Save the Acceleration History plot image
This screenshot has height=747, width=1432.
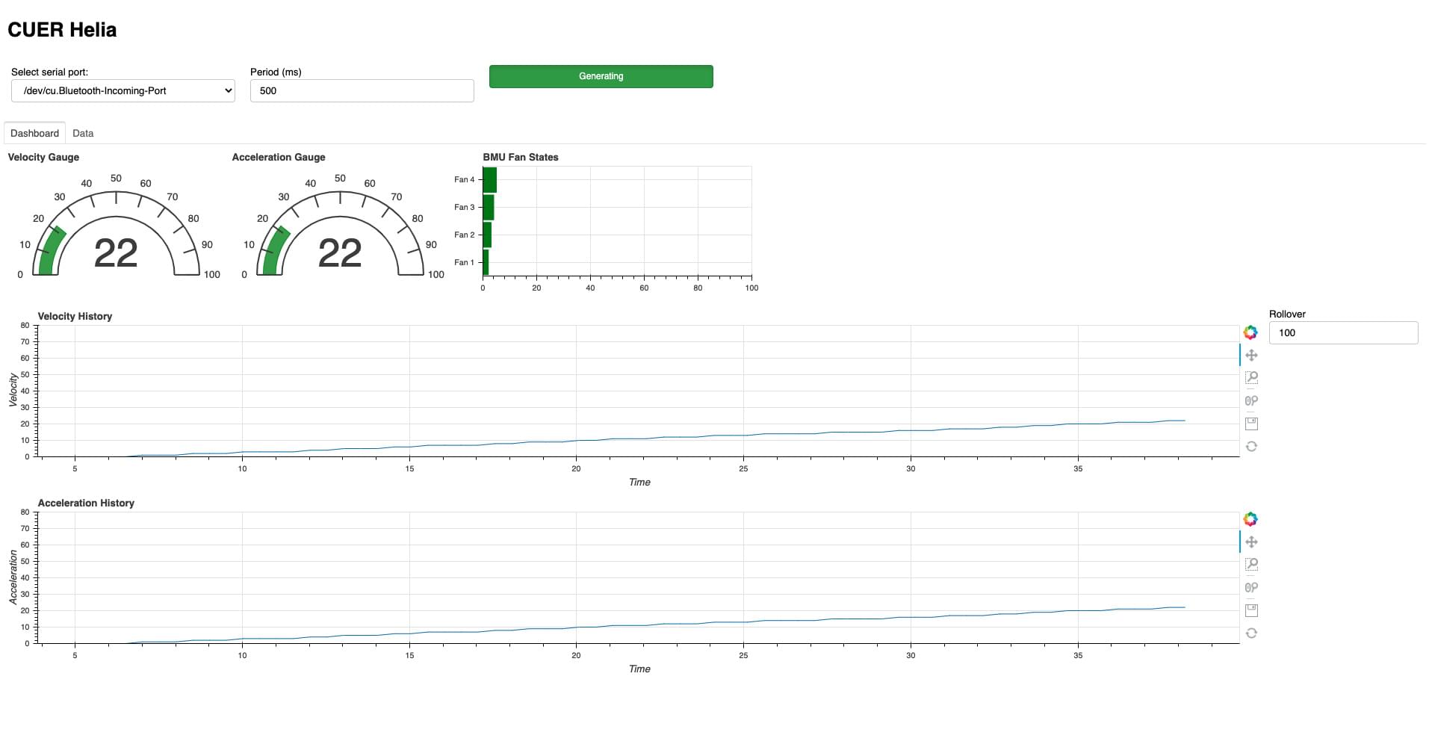click(x=1251, y=610)
